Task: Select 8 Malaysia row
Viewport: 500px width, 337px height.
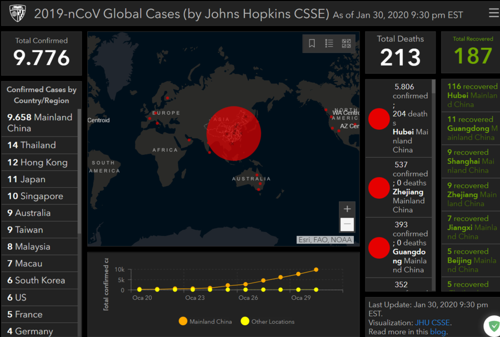Action: [39, 247]
